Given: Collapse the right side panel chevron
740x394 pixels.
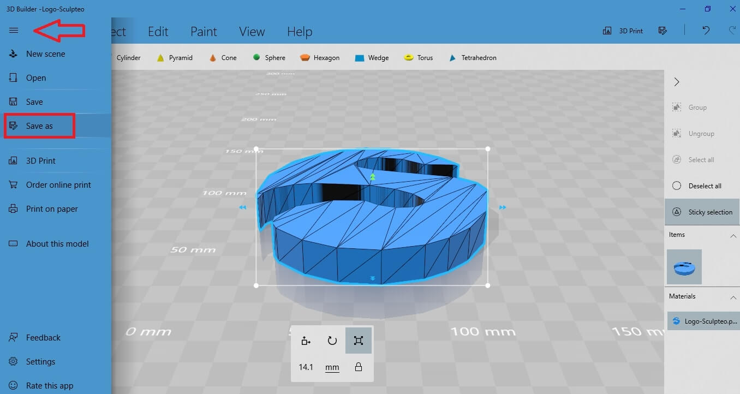Looking at the screenshot, I should point(677,82).
